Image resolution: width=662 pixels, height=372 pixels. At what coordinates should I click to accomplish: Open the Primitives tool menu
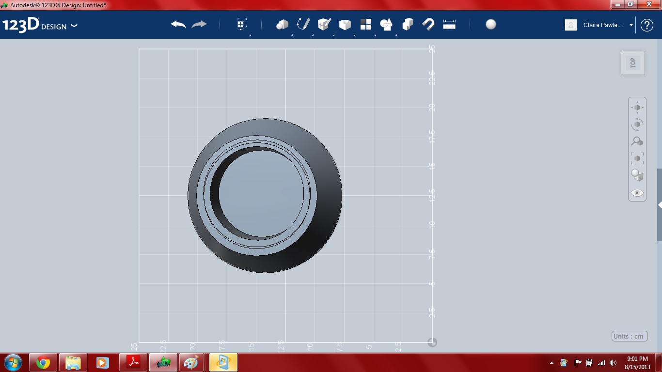[282, 24]
